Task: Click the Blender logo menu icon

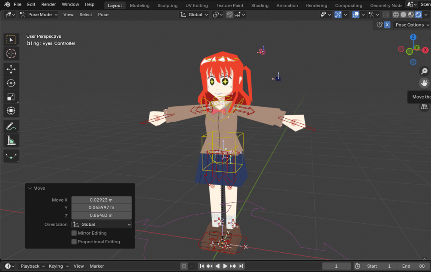Action: (x=7, y=4)
